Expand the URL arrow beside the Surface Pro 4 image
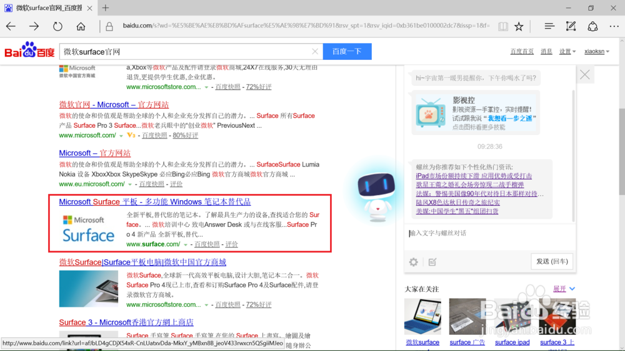Screen dimensions: 625x351 pyautogui.click(x=206, y=305)
